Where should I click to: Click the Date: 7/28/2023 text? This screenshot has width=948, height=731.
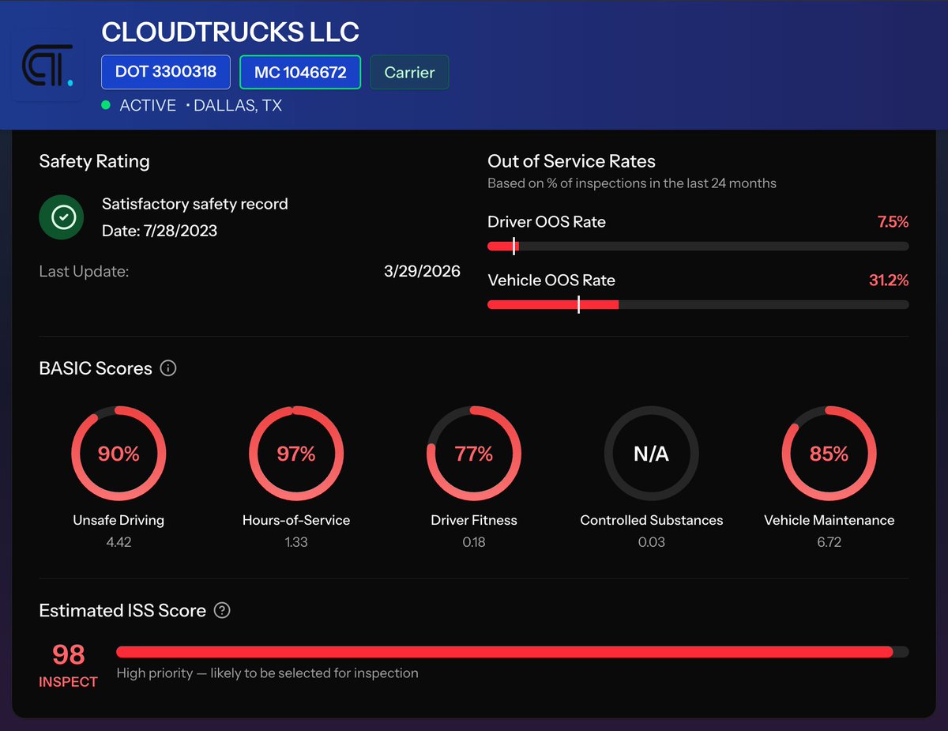[160, 231]
